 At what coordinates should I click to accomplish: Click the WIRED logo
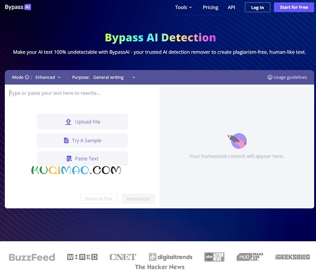[82, 257]
